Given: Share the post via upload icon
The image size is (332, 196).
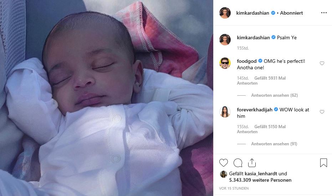Looking at the screenshot, I should (x=252, y=163).
